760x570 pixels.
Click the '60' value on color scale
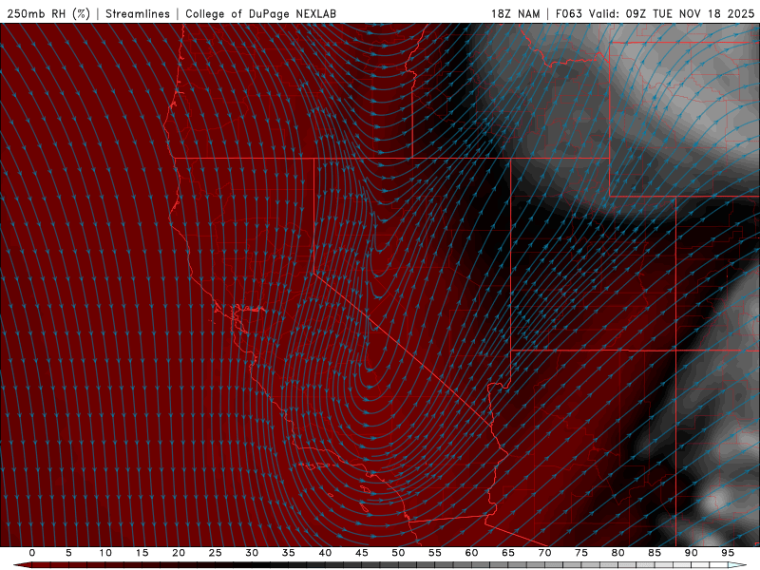point(471,553)
